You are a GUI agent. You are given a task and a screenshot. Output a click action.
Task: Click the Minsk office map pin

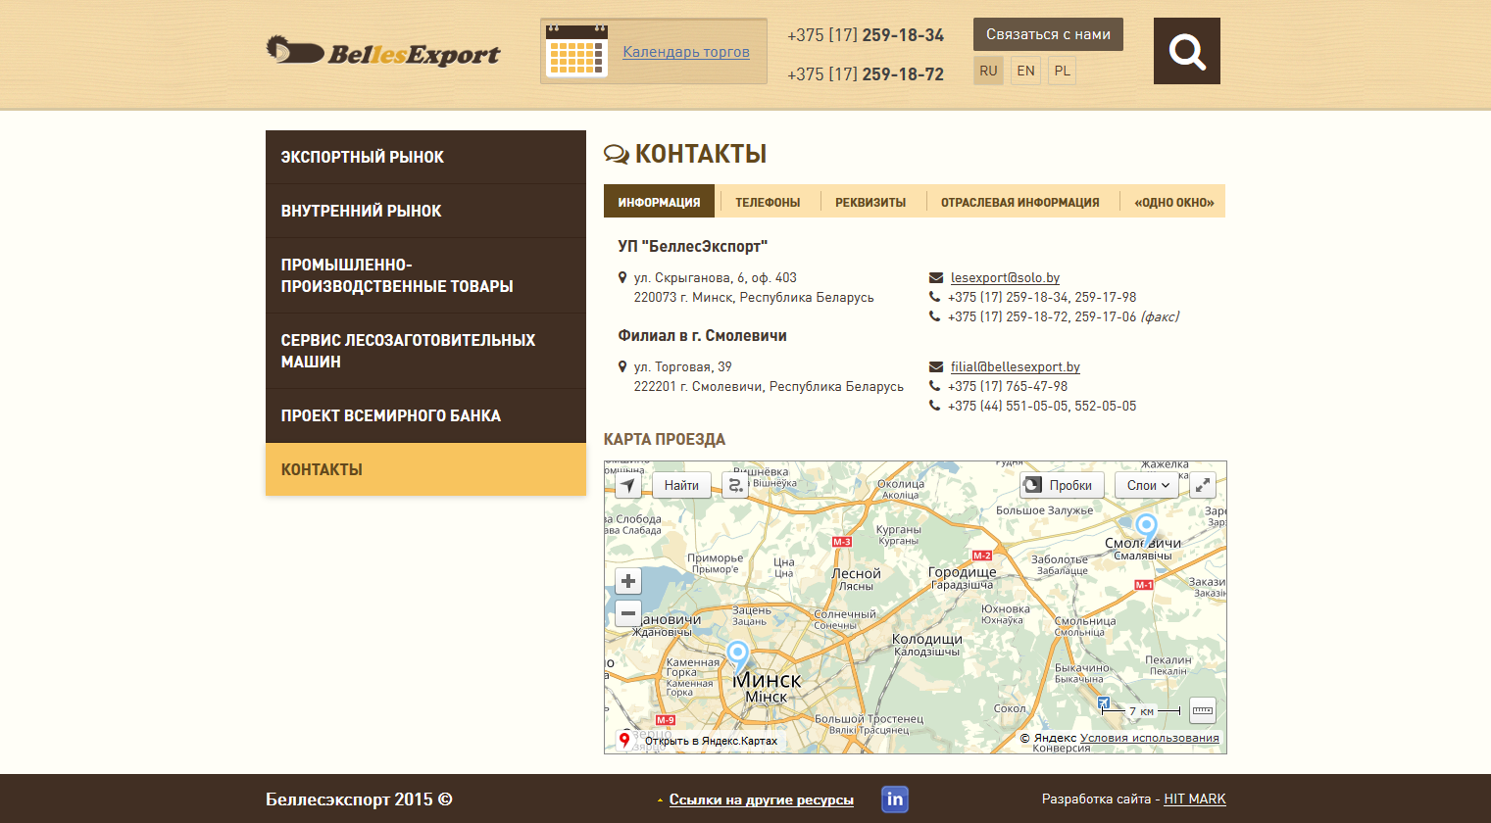[x=737, y=655]
